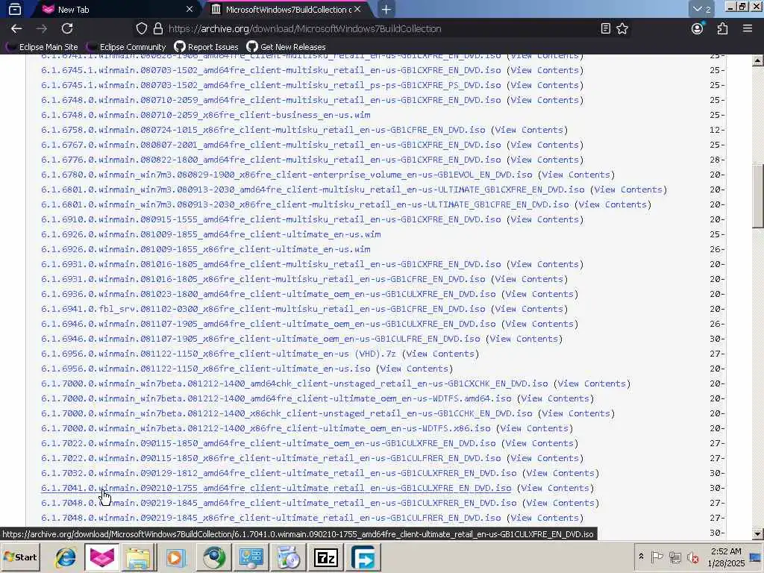
Task: Download 6.1.6780.0 win7m3 enterprise volume iso
Action: (x=286, y=175)
